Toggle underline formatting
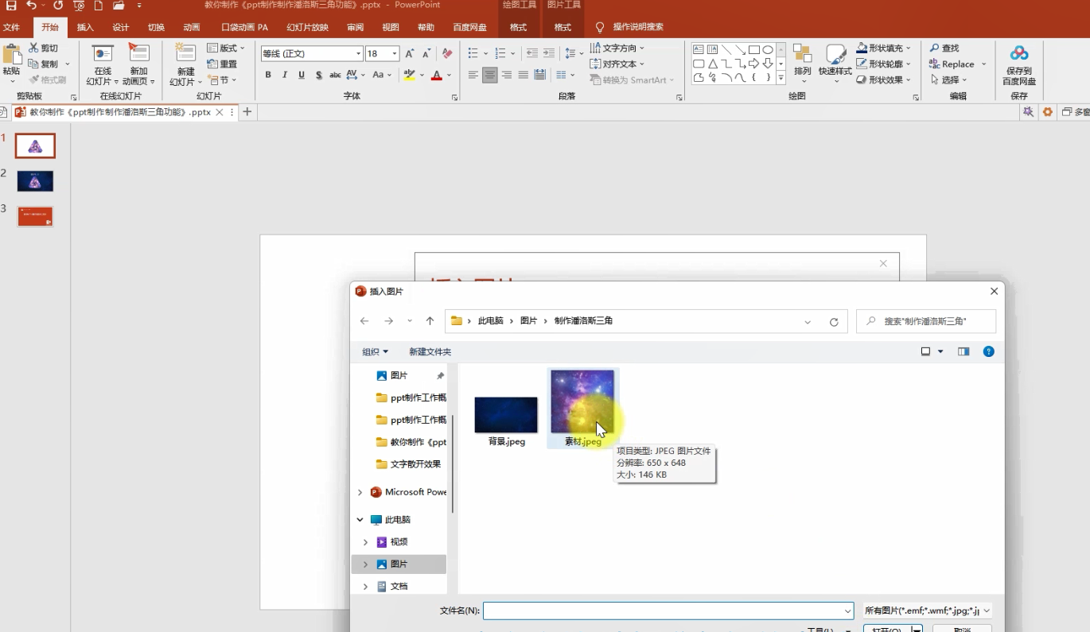1090x632 pixels. (x=302, y=76)
